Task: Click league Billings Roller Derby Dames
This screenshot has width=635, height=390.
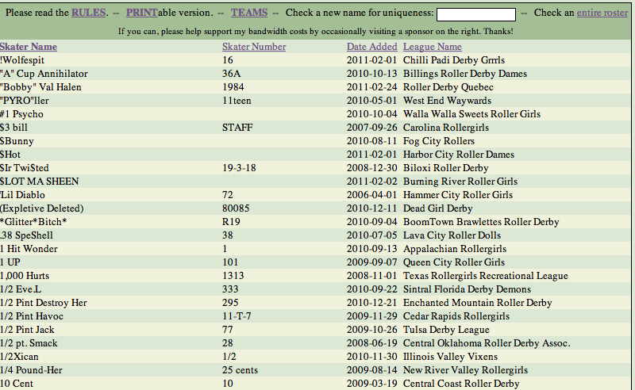Action: coord(465,74)
